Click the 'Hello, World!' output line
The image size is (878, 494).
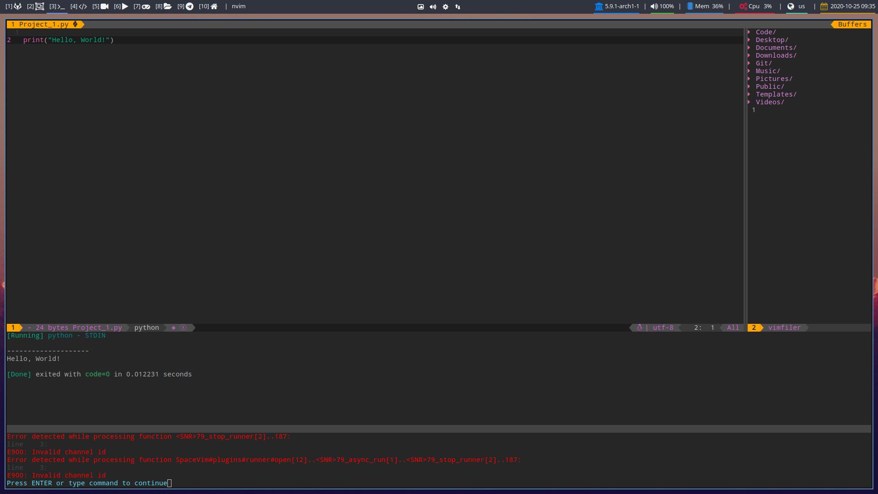[33, 359]
